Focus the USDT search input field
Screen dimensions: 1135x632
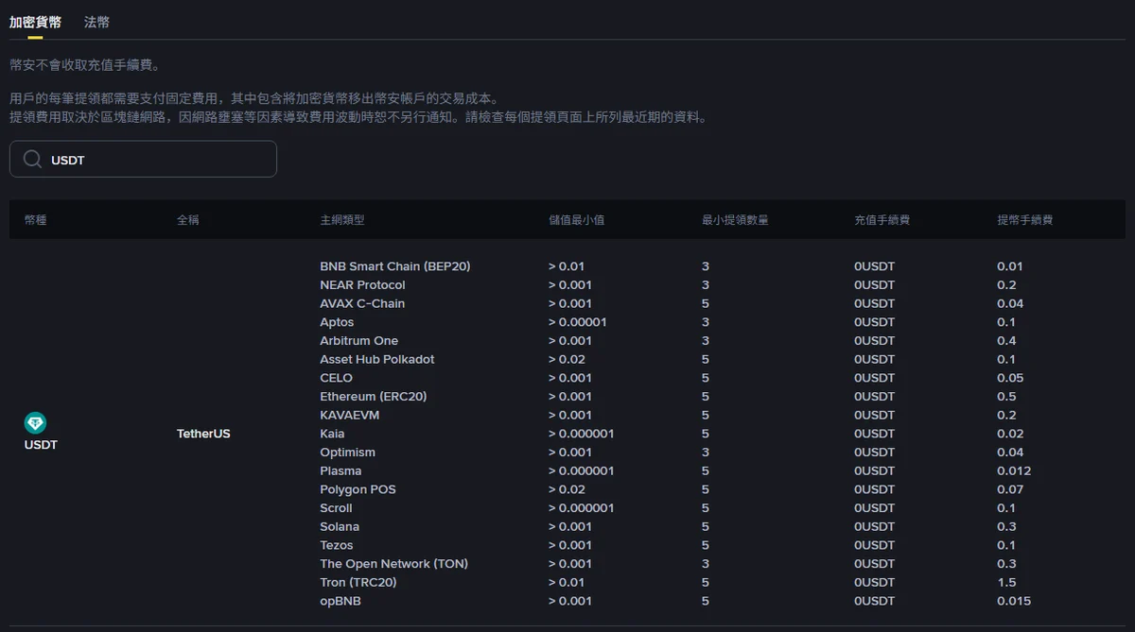[143, 160]
